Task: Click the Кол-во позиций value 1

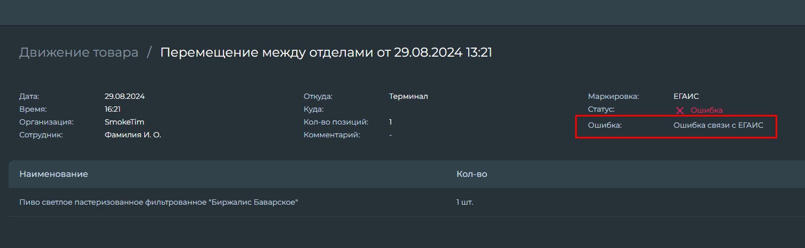Action: pos(391,122)
